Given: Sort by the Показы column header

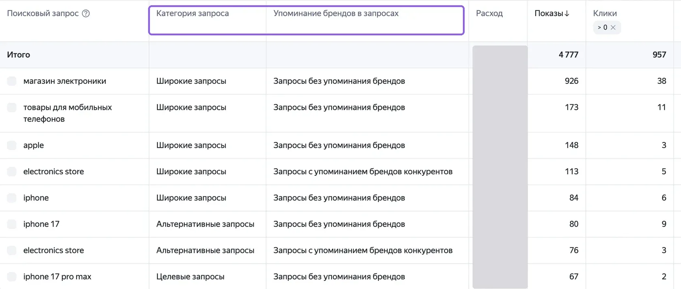Looking at the screenshot, I should [x=549, y=13].
